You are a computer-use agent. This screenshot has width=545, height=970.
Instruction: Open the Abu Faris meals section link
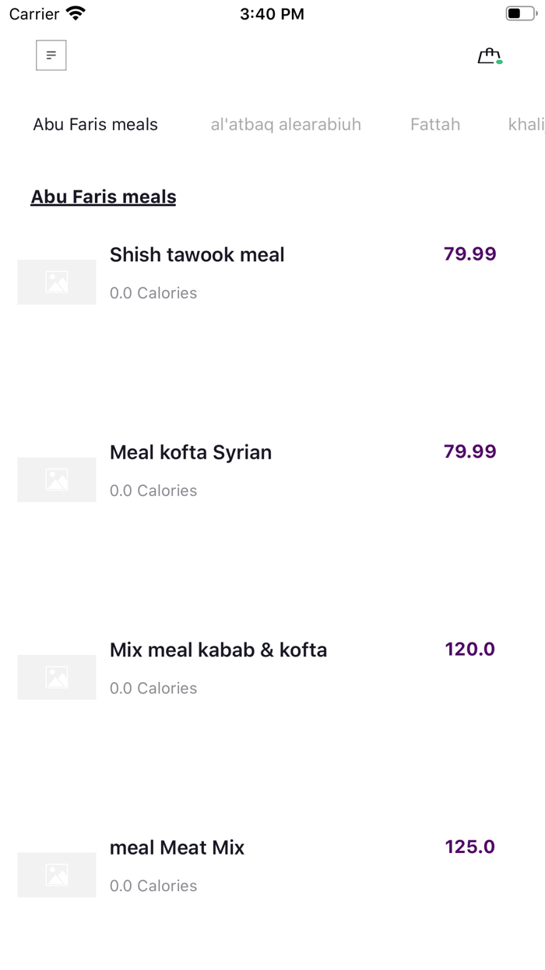point(103,196)
